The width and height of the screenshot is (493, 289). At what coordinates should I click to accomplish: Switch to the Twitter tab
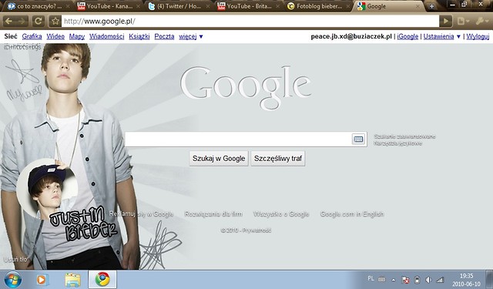point(178,6)
